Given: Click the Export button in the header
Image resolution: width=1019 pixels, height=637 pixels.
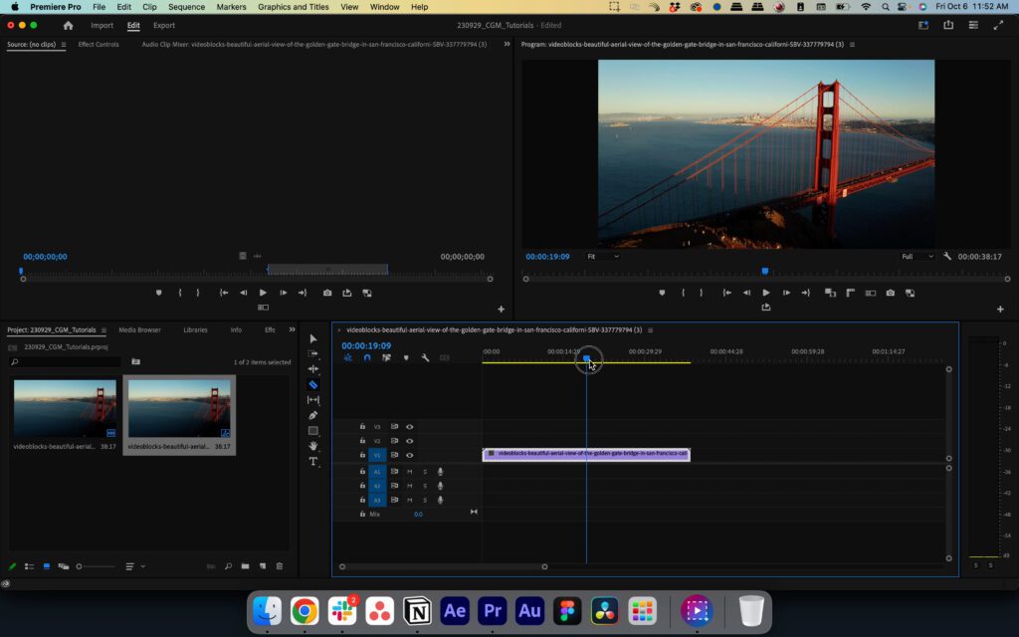Looking at the screenshot, I should [x=164, y=26].
